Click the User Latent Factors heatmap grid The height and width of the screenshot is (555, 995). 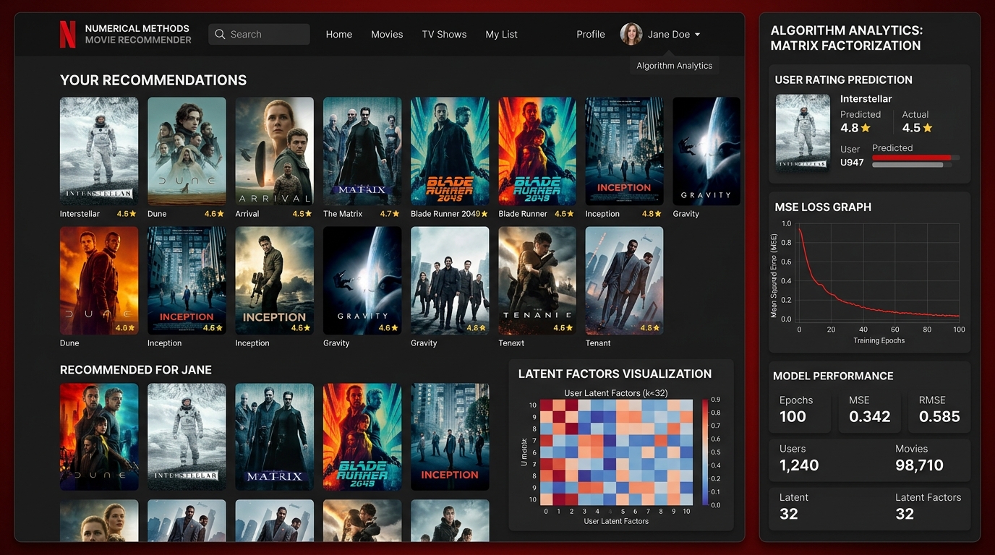click(x=617, y=452)
